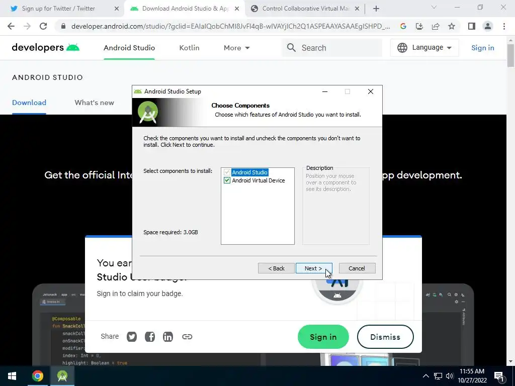Close the Control Collaborative Virtual tab
Screen dimensions: 515x386
click(357, 9)
